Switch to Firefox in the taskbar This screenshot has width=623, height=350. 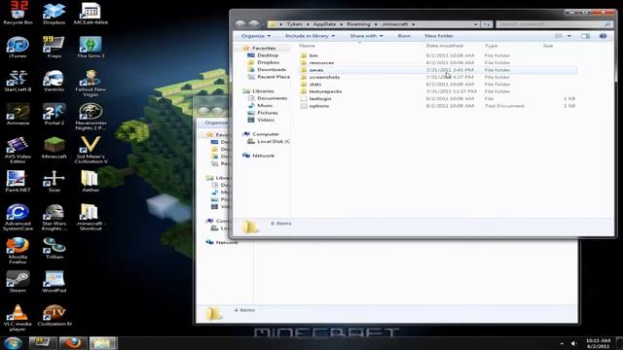coord(73,343)
